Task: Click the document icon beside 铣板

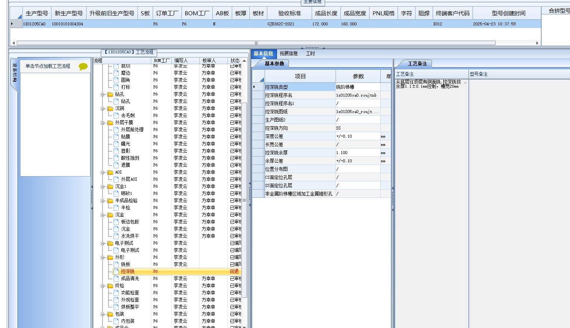Action: click(x=116, y=265)
